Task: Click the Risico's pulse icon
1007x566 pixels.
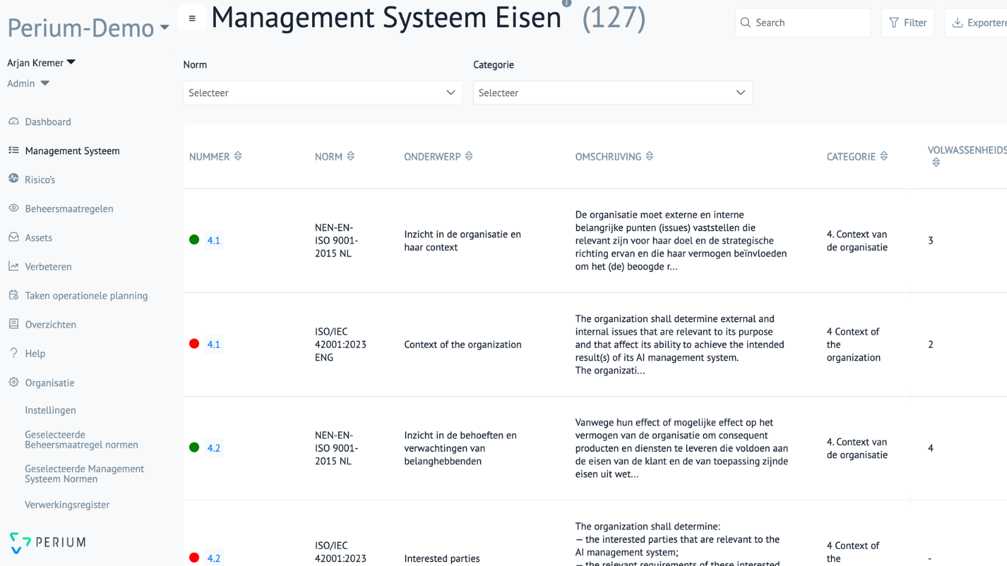Action: [14, 179]
